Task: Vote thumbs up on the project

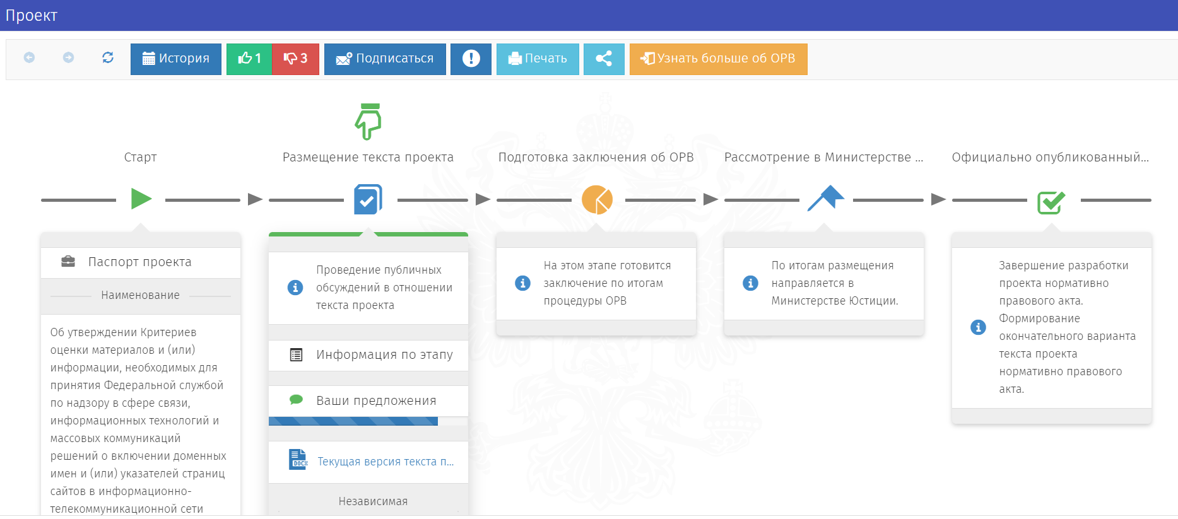Action: pyautogui.click(x=249, y=59)
